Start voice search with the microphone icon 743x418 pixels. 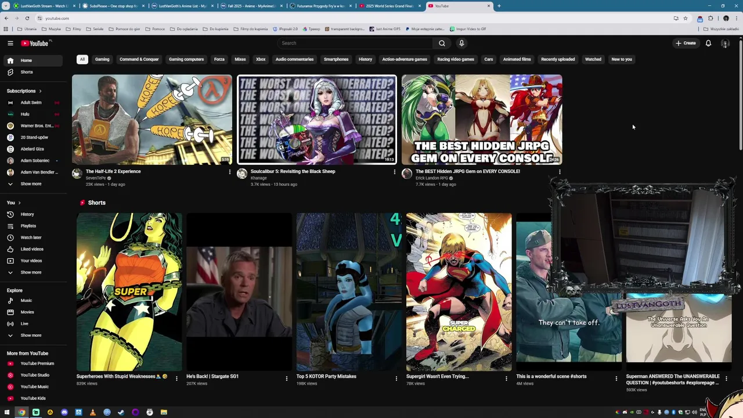pos(461,43)
